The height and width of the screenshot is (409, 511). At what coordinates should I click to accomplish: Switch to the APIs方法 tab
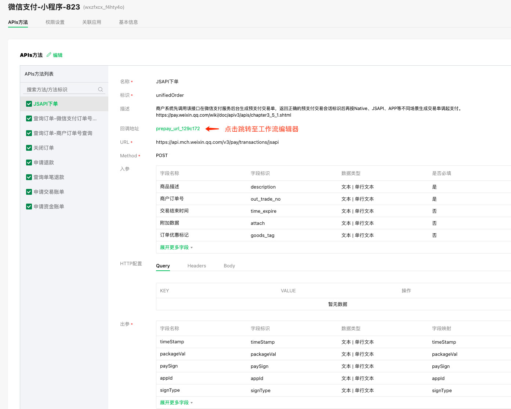[18, 22]
